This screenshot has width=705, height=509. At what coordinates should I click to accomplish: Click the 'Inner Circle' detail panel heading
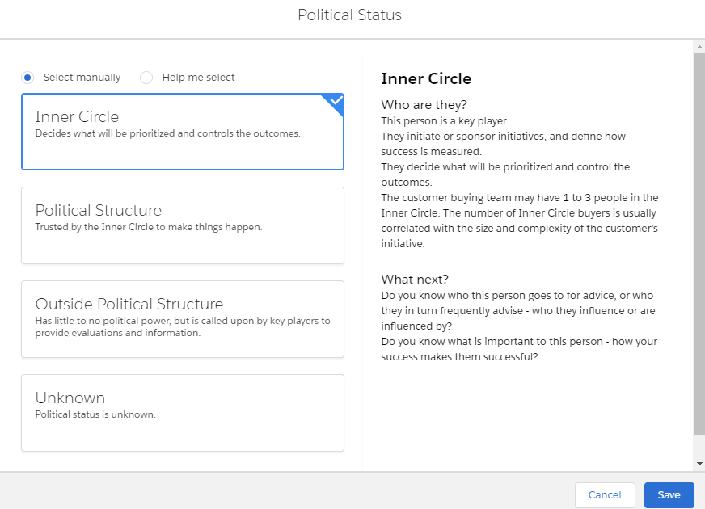click(x=426, y=79)
